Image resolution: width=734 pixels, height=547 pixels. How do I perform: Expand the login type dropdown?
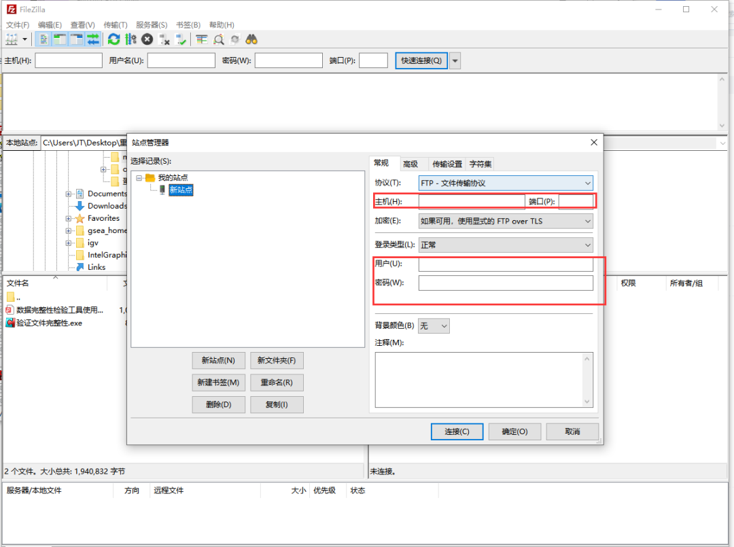point(506,245)
